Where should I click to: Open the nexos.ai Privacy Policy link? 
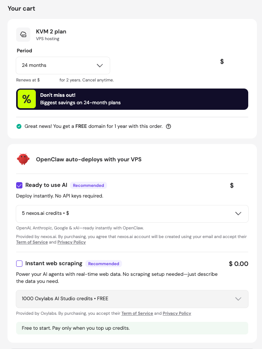point(72,242)
